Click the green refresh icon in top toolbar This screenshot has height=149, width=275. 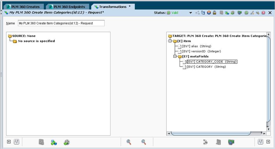click(246, 13)
